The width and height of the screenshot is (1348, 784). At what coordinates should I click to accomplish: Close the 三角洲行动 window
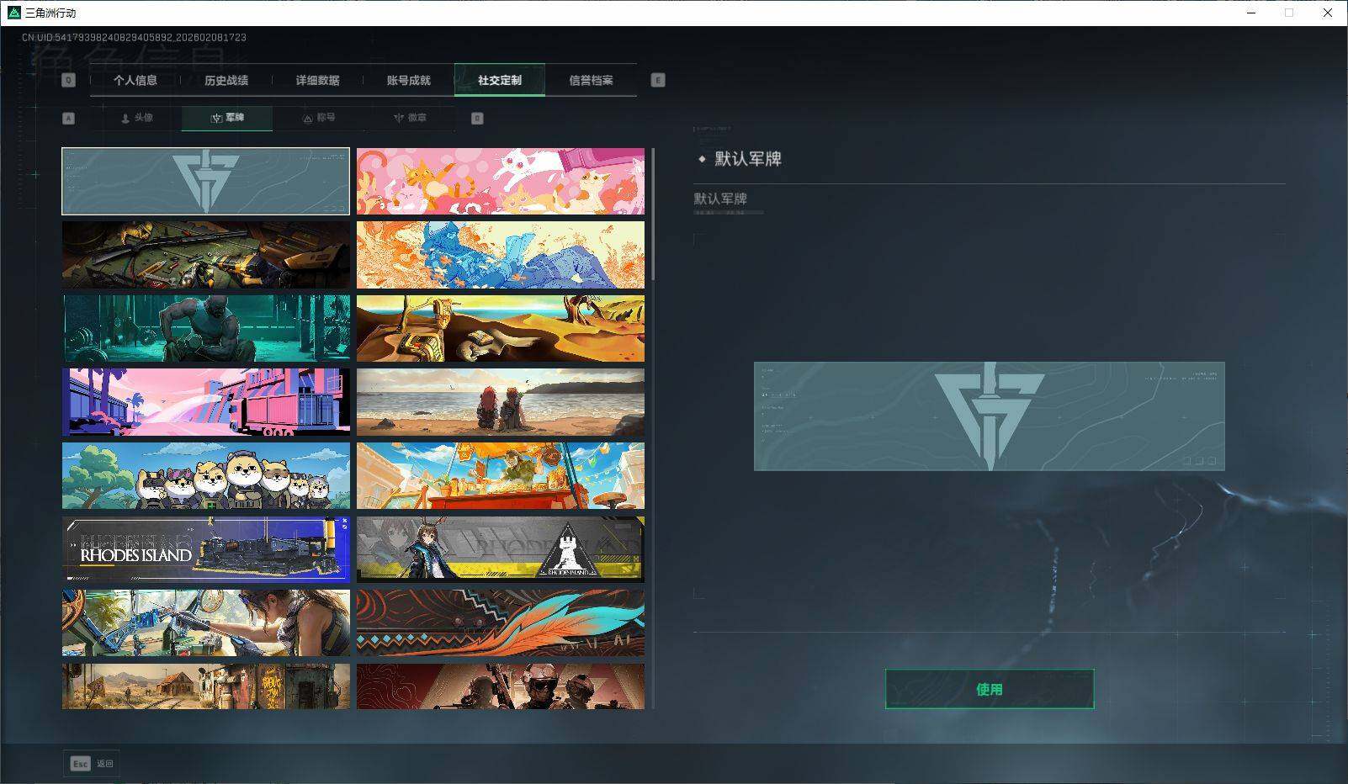pyautogui.click(x=1328, y=13)
